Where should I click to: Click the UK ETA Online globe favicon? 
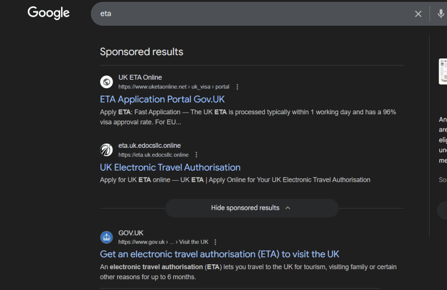point(107,82)
